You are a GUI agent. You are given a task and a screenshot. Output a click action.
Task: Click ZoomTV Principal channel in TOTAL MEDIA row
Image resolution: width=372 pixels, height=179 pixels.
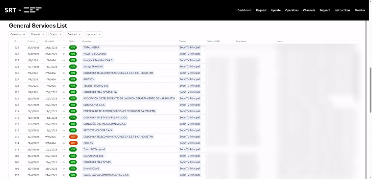pos(190,48)
